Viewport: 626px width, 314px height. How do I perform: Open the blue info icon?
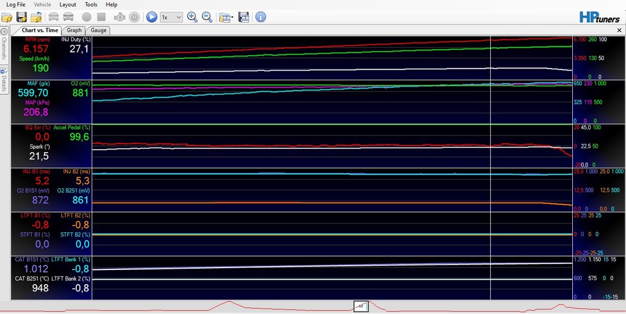click(x=260, y=17)
